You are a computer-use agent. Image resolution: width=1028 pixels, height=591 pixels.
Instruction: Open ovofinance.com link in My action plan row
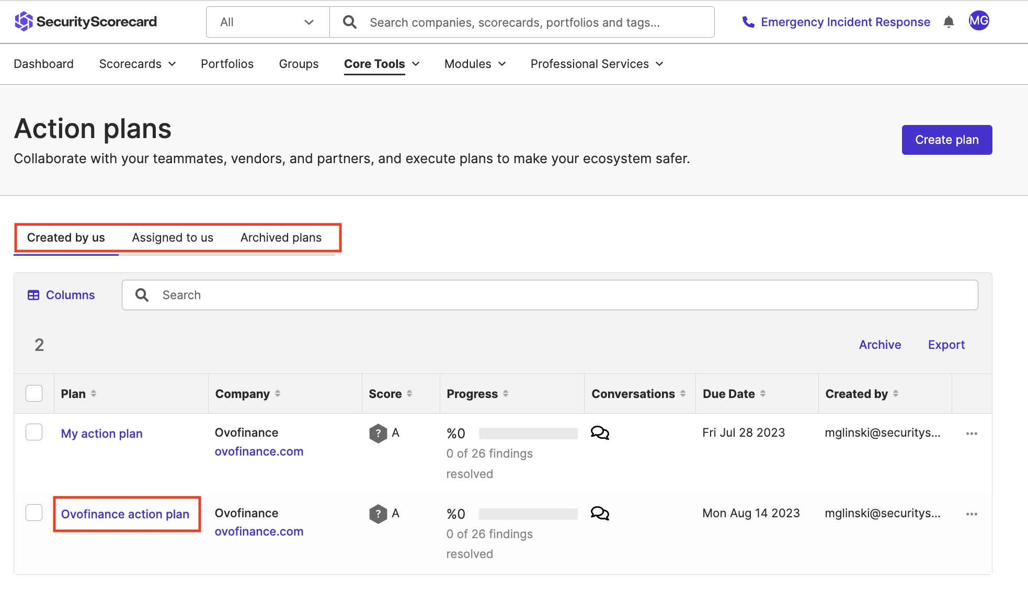(x=259, y=451)
